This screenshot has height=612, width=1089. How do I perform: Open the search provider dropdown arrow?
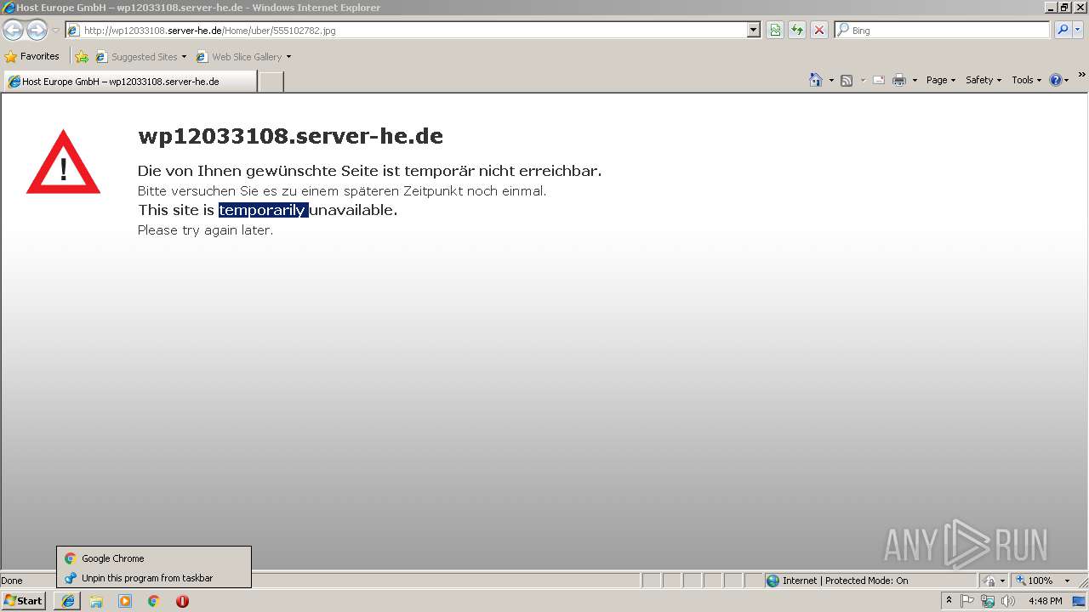[1078, 31]
